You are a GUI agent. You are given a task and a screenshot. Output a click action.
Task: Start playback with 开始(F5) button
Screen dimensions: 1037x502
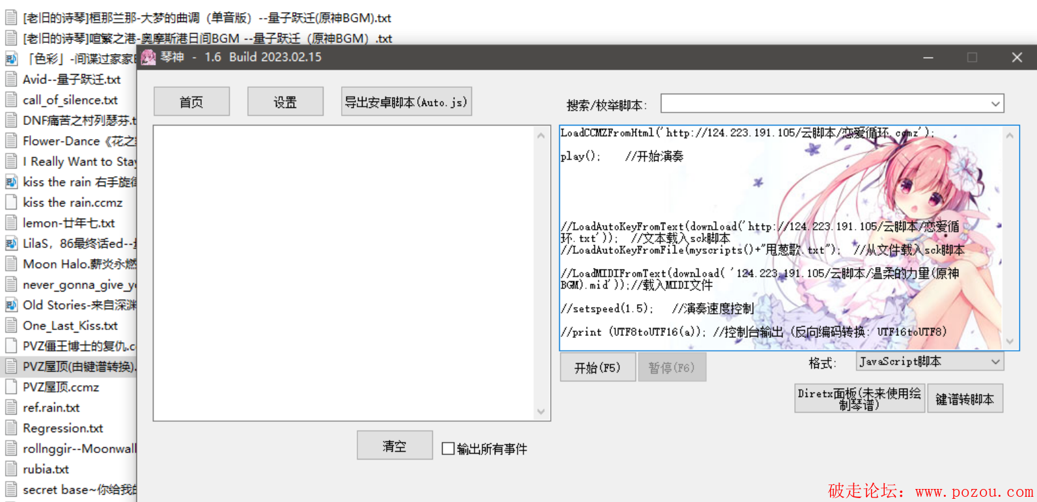(598, 368)
